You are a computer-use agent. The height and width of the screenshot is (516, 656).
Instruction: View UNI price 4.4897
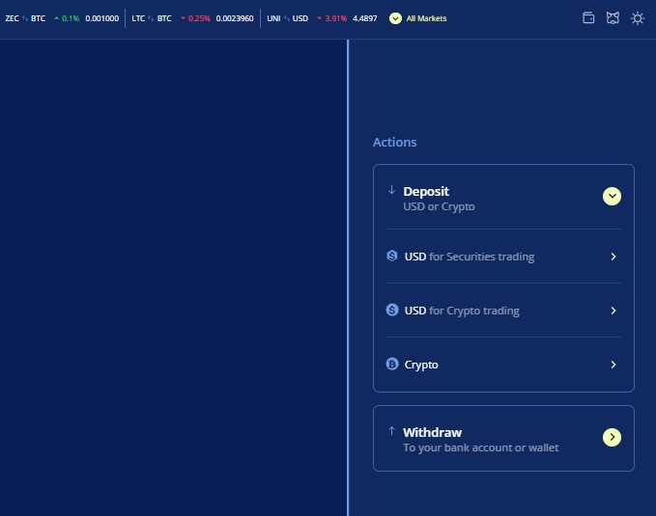point(365,18)
